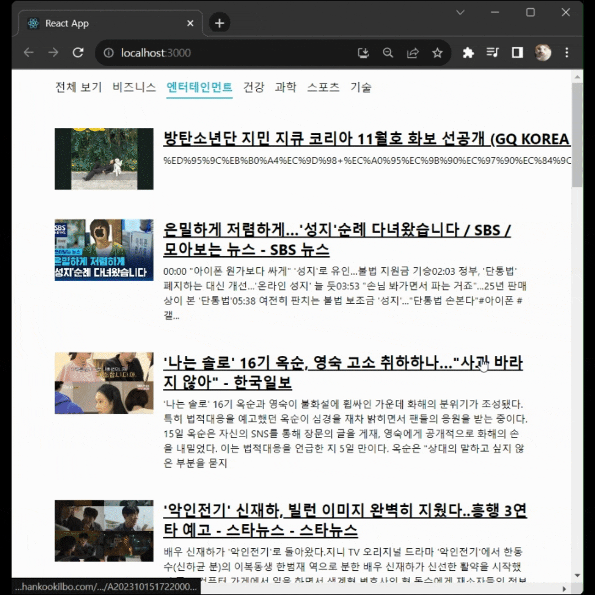Select the 건강 category

tap(253, 87)
